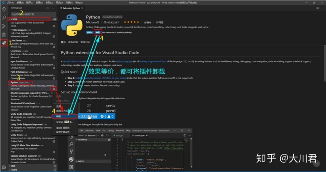
Task: Follow the Python language link
Action: 124,61
